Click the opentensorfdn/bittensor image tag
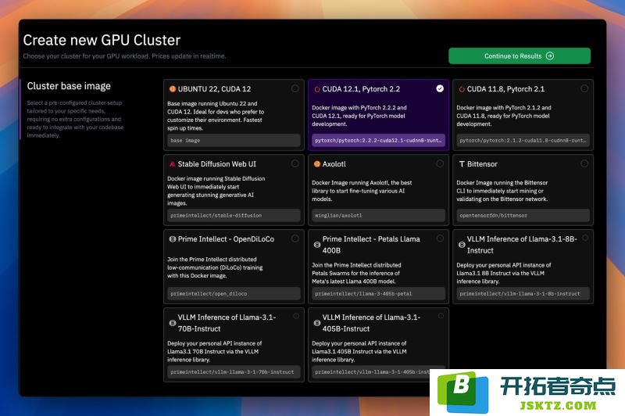The width and height of the screenshot is (625, 416). pyautogui.click(x=523, y=215)
